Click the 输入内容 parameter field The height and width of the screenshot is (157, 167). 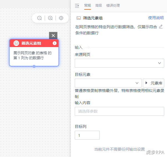click(x=119, y=111)
